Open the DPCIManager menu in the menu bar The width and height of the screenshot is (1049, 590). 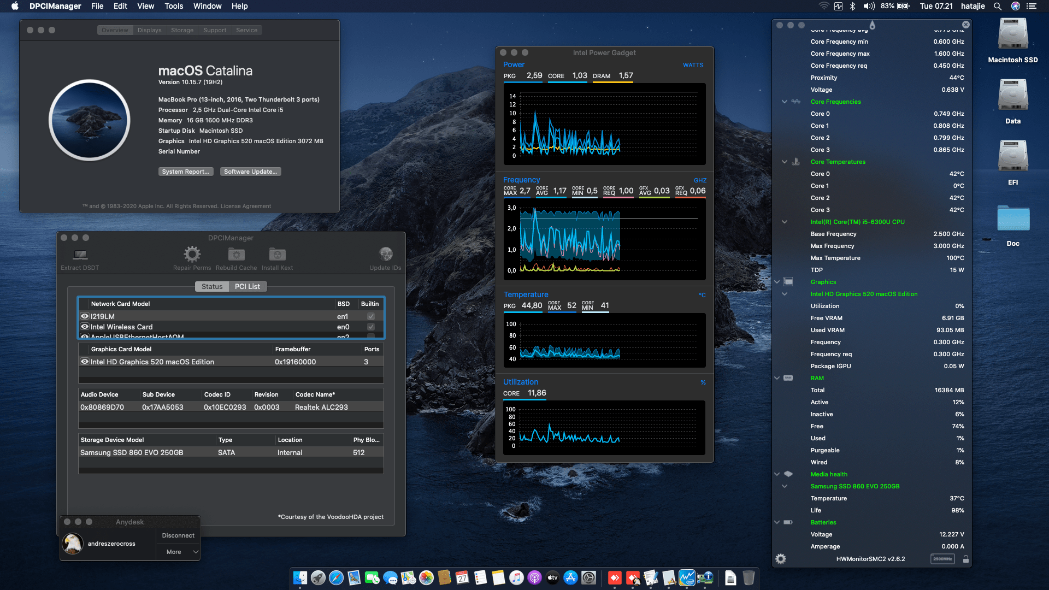(54, 6)
